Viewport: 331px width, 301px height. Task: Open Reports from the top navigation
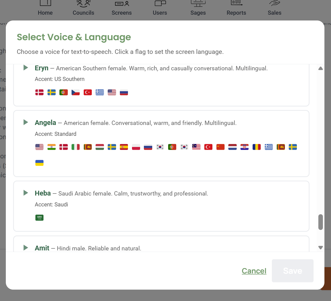point(236,8)
